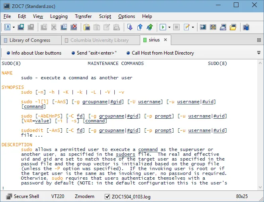
Task: Open the Logging menu
Action: 59,16
